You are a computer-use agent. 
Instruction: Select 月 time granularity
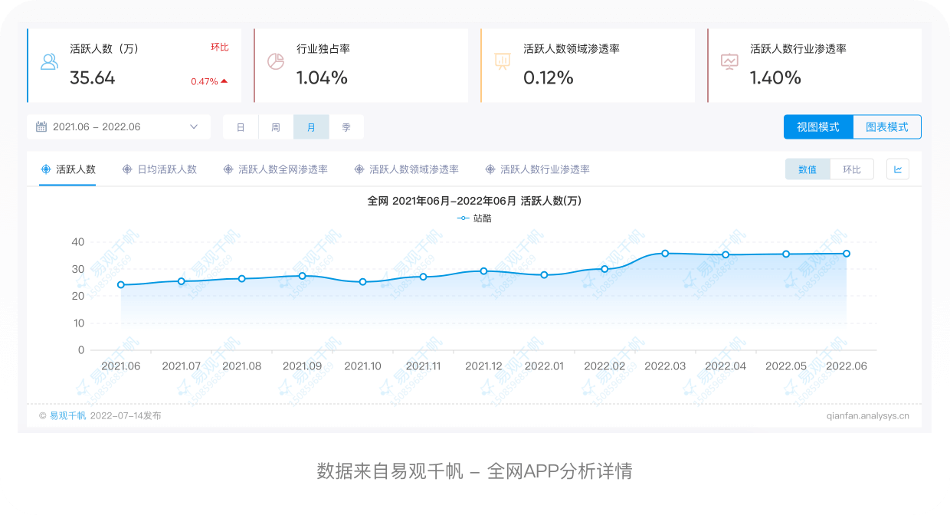coord(311,127)
